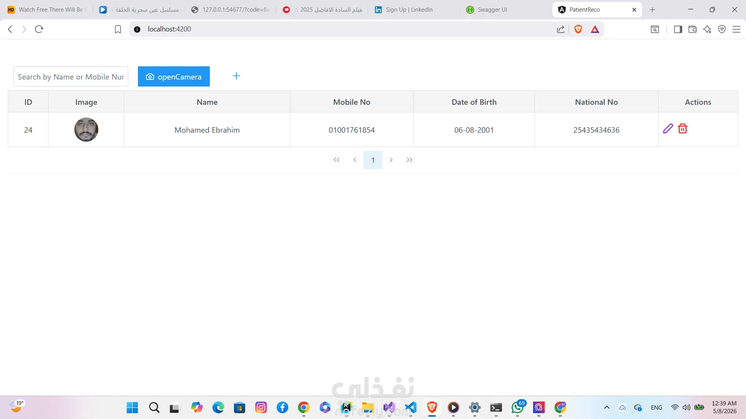The height and width of the screenshot is (419, 746).
Task: Go back in browser history
Action: click(x=10, y=29)
